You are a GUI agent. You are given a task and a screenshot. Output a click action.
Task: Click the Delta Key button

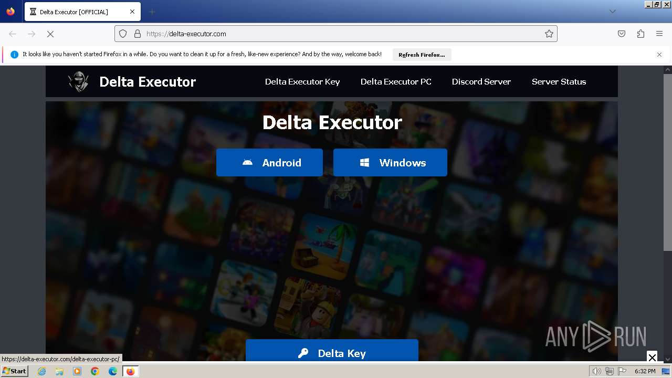click(332, 351)
